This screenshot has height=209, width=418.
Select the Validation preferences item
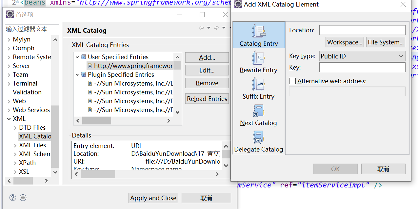[27, 92]
